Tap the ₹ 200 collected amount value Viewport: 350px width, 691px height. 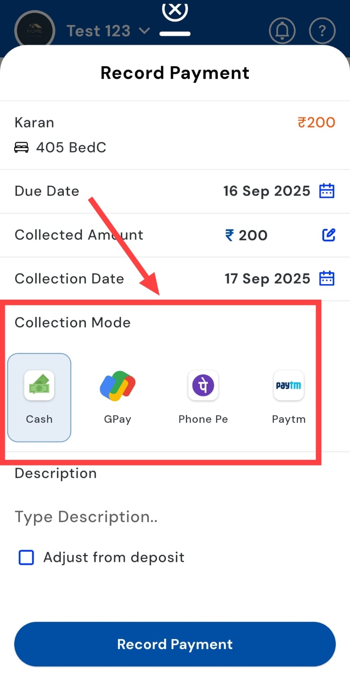coord(247,235)
